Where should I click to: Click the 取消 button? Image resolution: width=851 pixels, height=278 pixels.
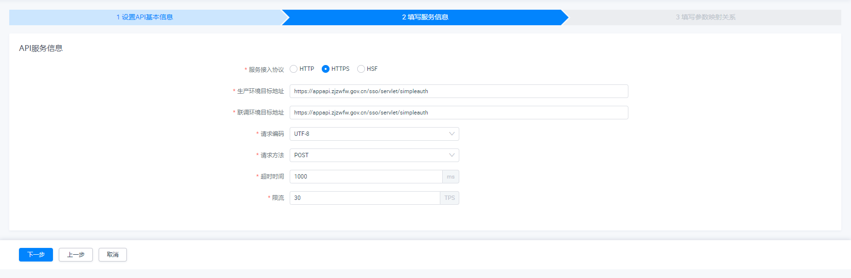pyautogui.click(x=113, y=255)
